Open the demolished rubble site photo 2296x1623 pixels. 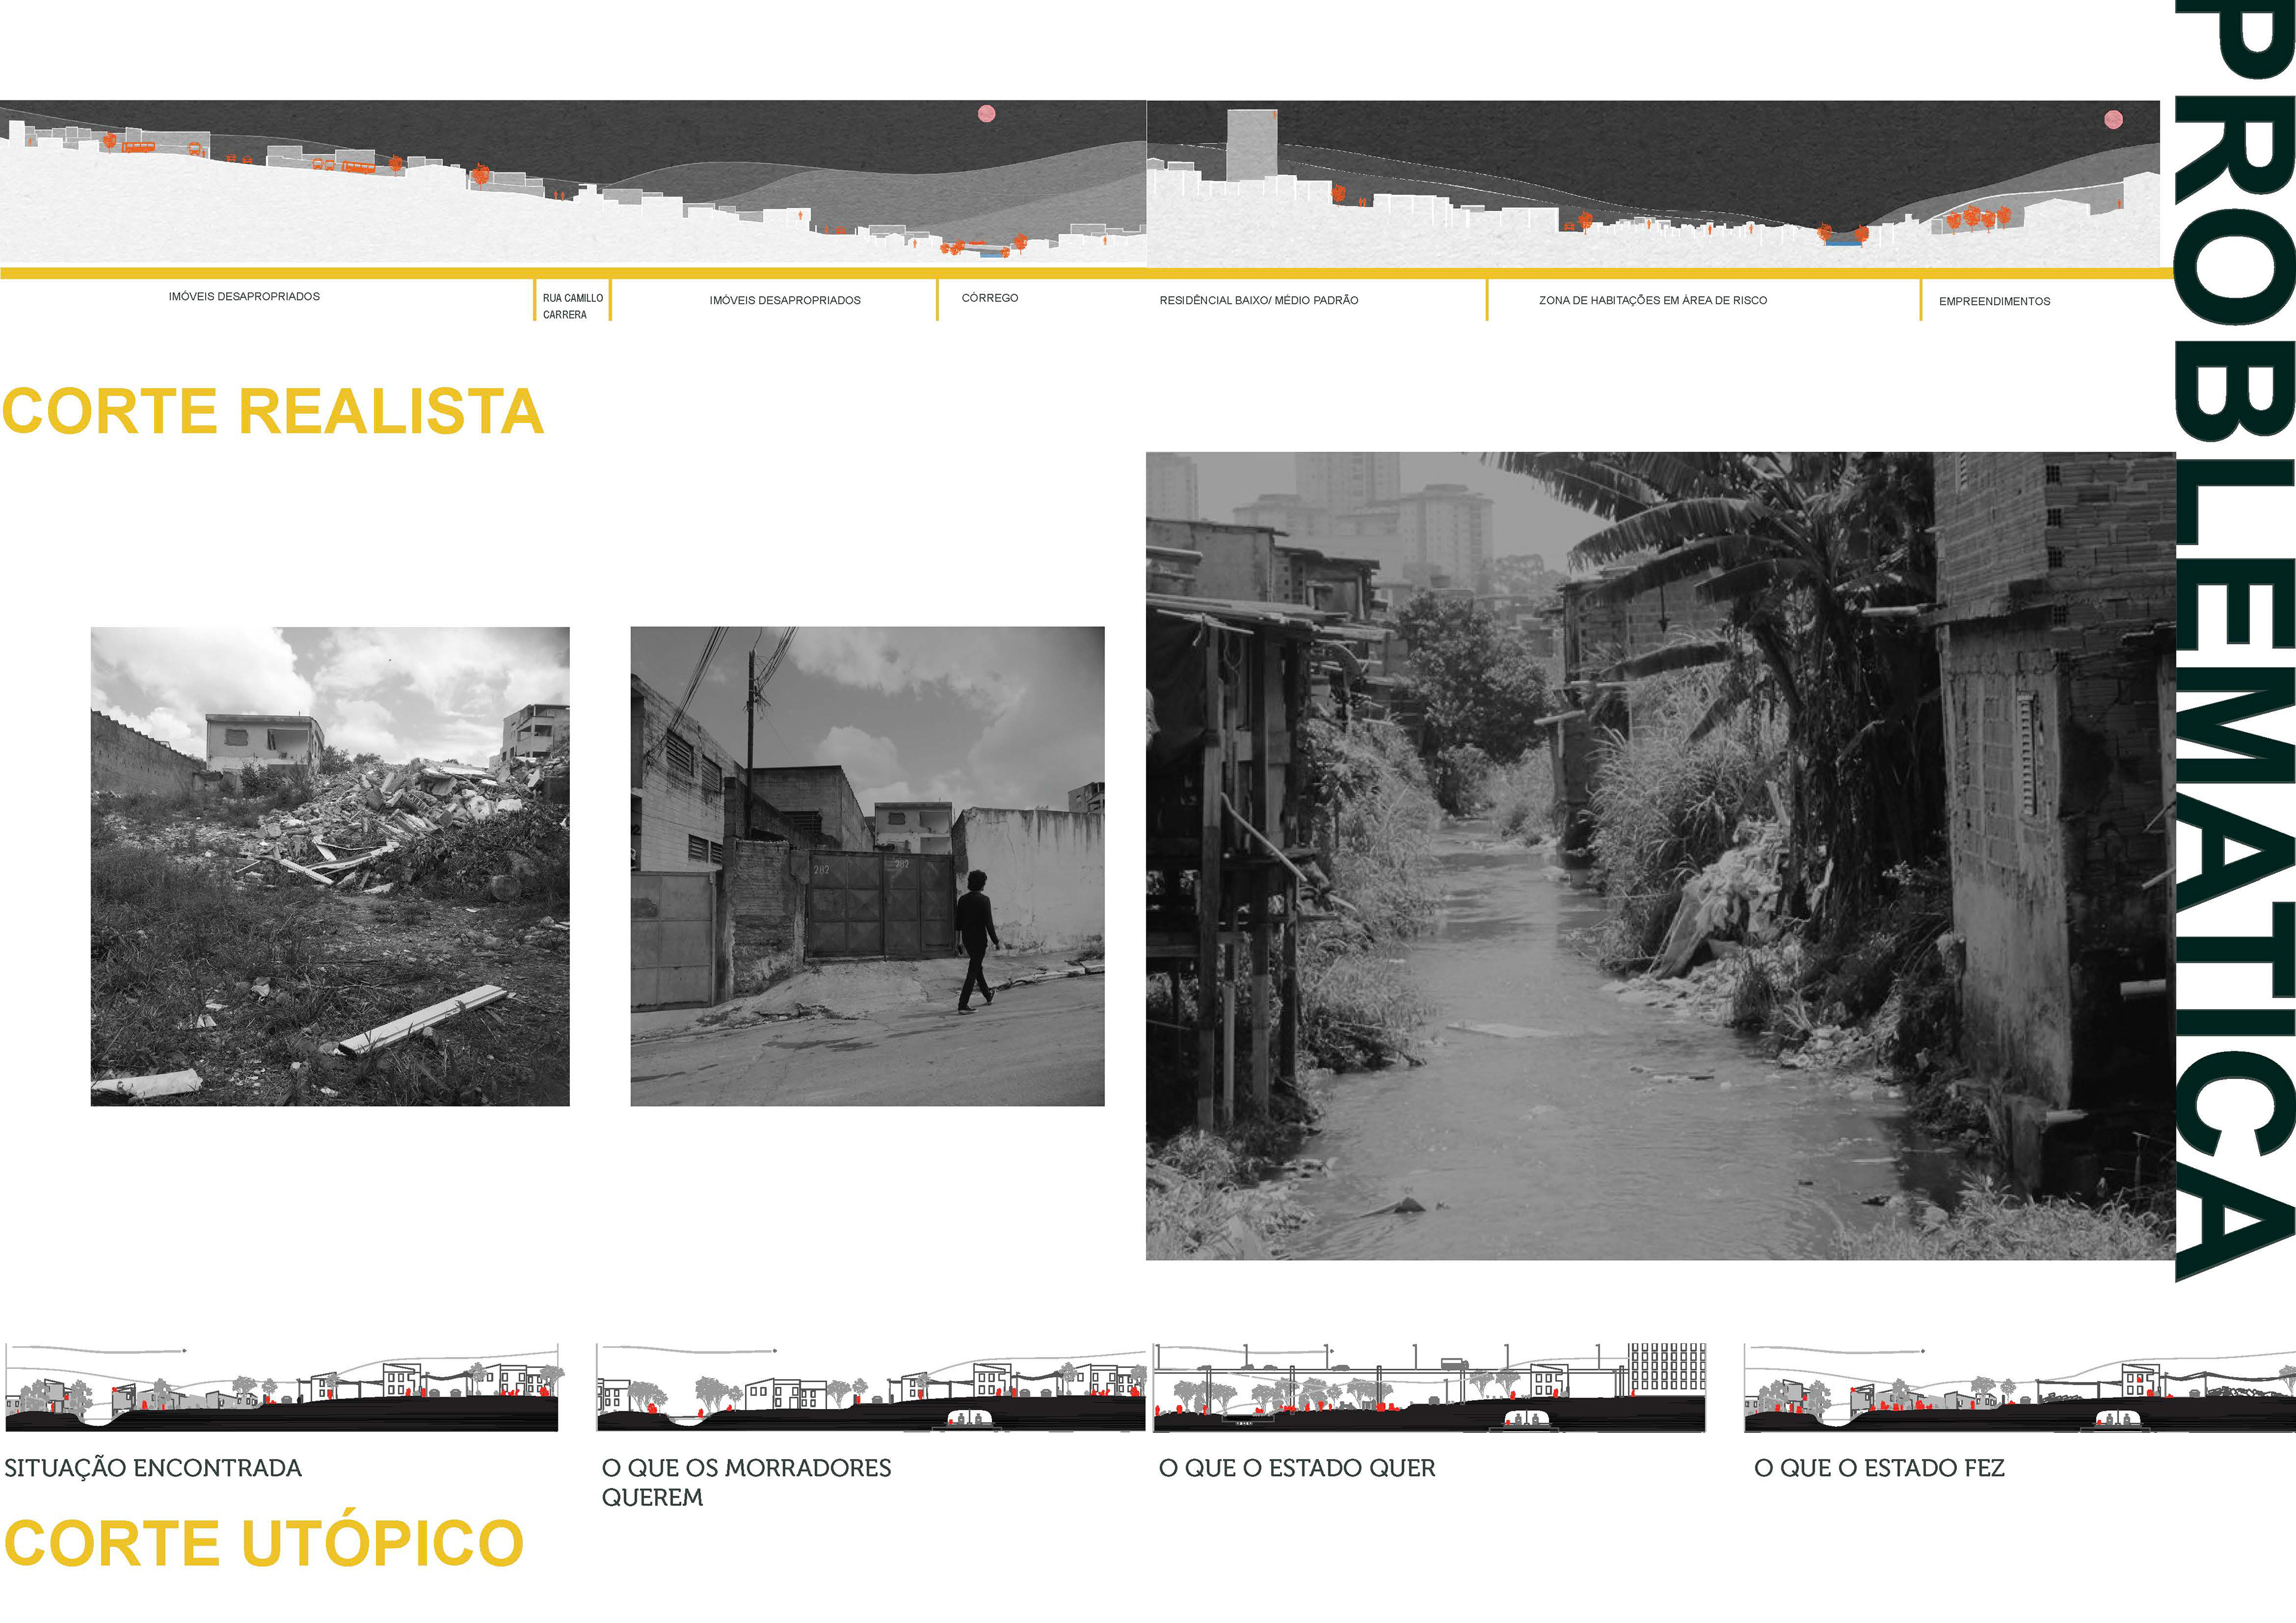pyautogui.click(x=330, y=866)
